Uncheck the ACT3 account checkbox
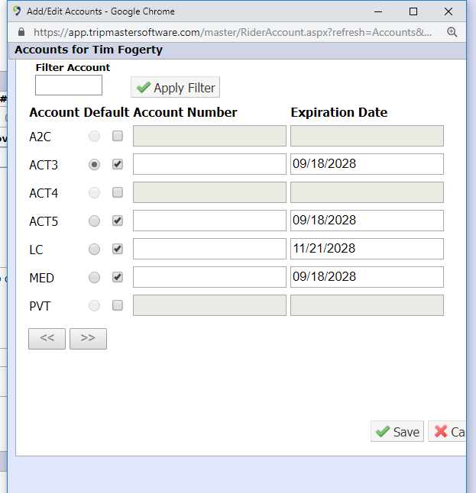Image resolution: width=476 pixels, height=493 pixels. click(118, 164)
